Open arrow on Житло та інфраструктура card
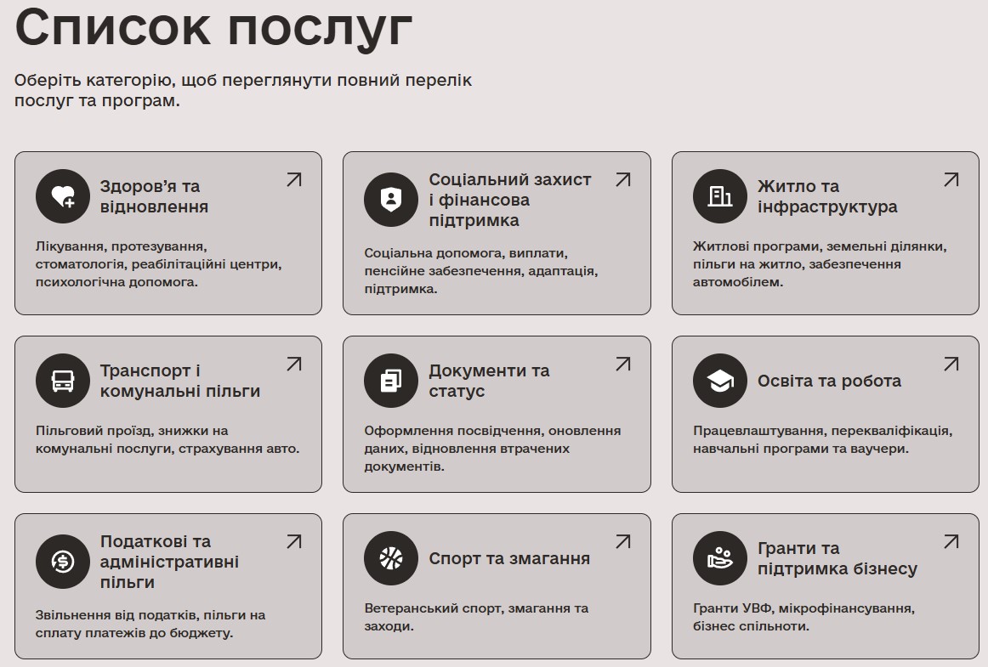Viewport: 988px width, 667px height. (x=951, y=179)
